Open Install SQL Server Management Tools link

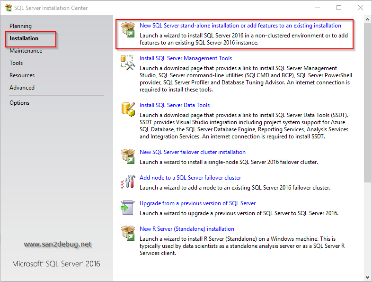[x=186, y=58]
